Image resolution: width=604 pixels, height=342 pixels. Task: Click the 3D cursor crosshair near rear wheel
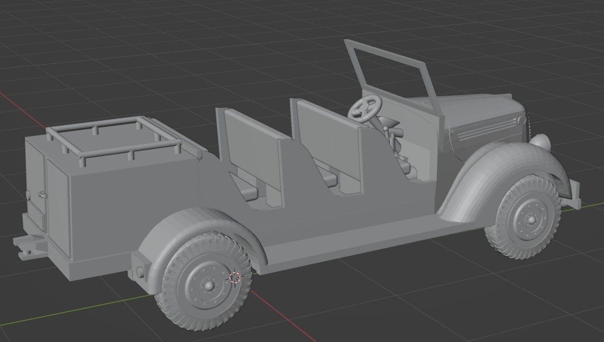tap(235, 277)
